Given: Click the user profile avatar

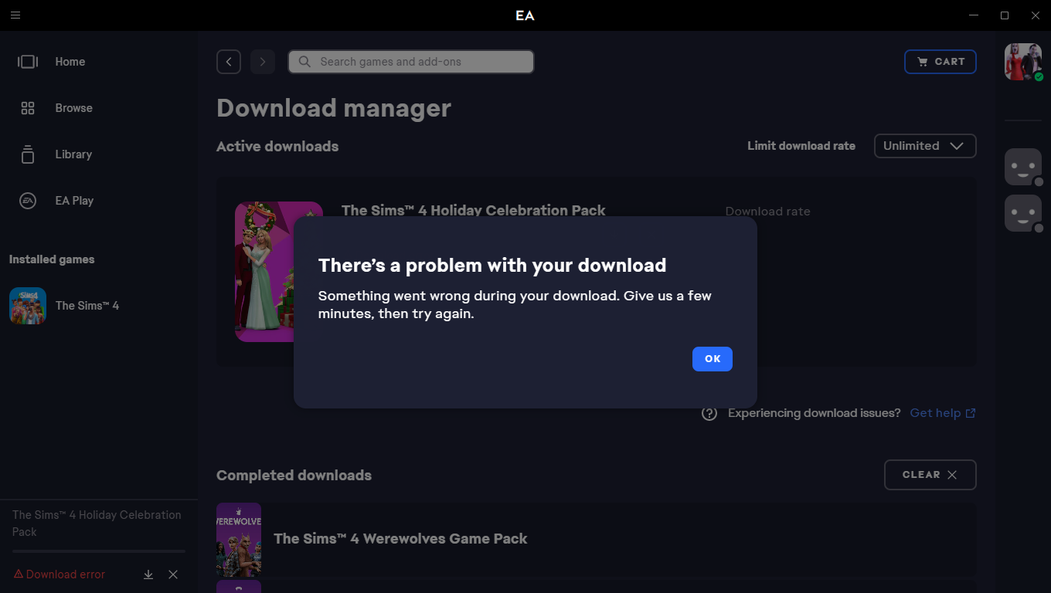Looking at the screenshot, I should pyautogui.click(x=1022, y=62).
